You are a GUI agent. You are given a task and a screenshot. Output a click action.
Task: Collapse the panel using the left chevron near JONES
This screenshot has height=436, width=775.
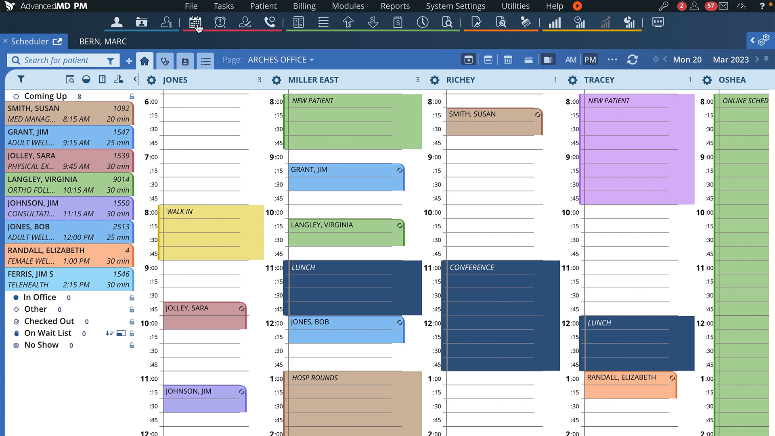(x=136, y=80)
